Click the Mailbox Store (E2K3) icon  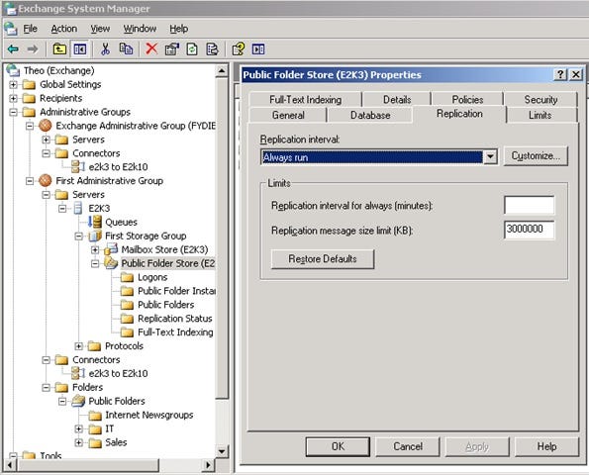pos(111,249)
